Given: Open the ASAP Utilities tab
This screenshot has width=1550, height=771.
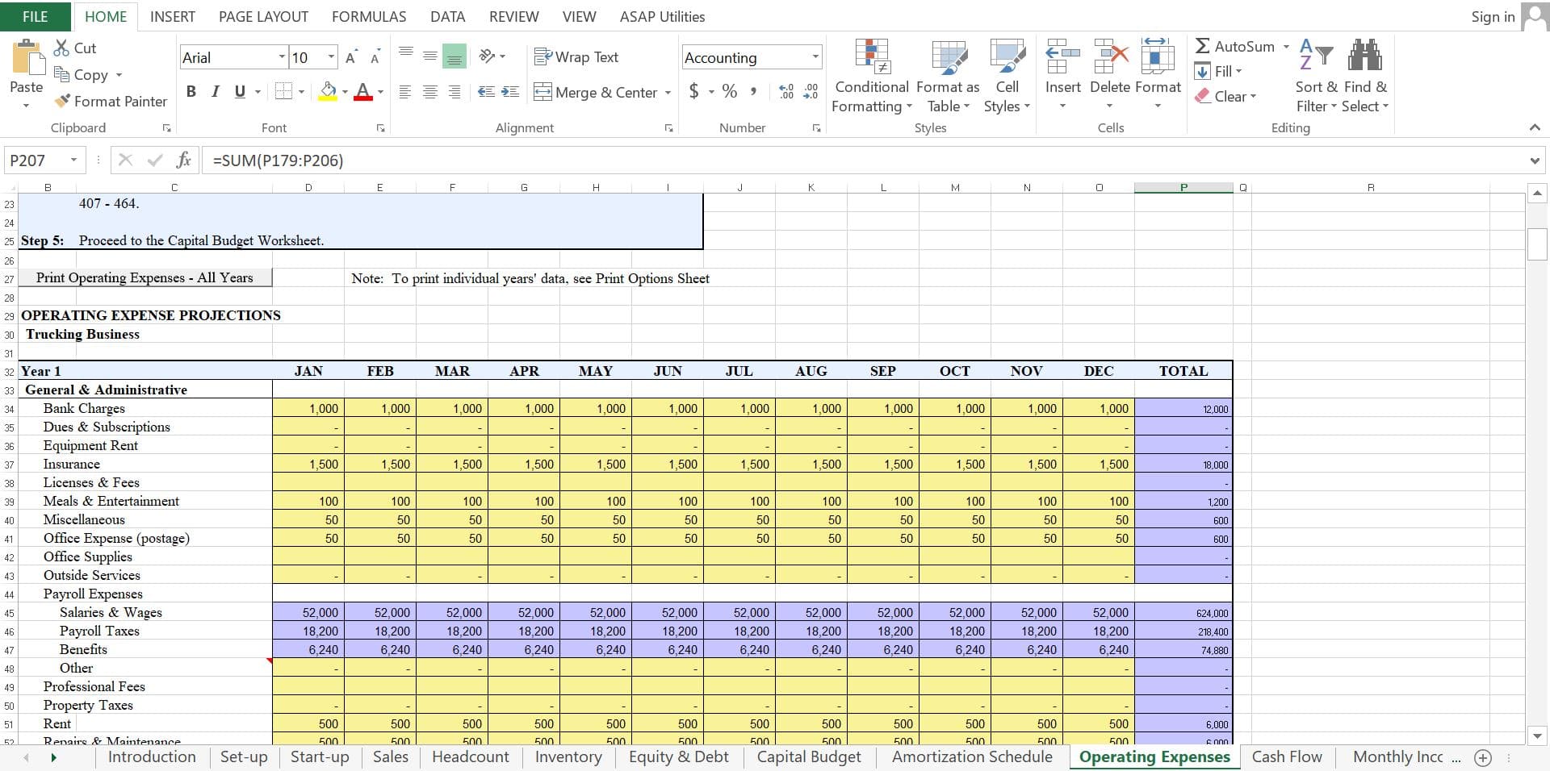Looking at the screenshot, I should point(662,16).
